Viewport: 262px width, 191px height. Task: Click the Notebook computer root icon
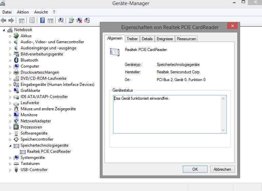(x=10, y=30)
